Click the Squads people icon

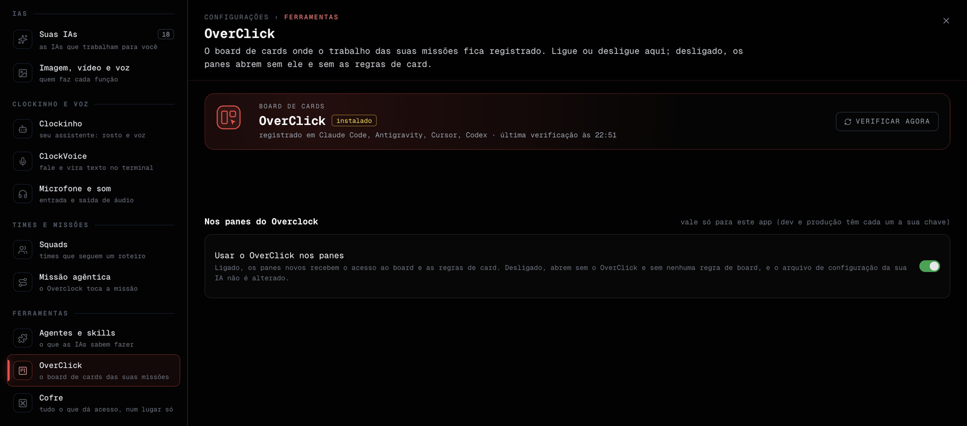tap(22, 250)
